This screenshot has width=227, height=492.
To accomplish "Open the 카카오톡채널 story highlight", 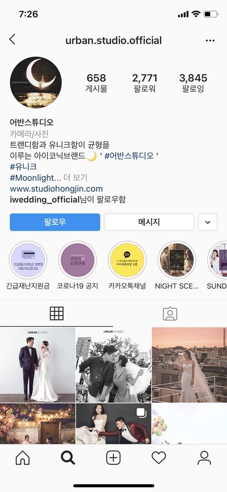I will tap(127, 260).
